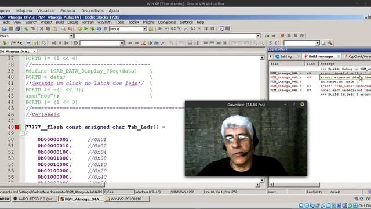Click the Line column header
371x209 pixels.
pyautogui.click(x=311, y=64)
